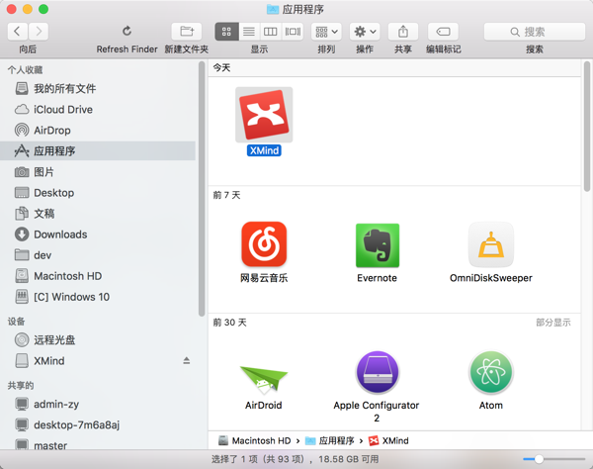Click the Edit Tags (编辑标记) button

tap(443, 31)
